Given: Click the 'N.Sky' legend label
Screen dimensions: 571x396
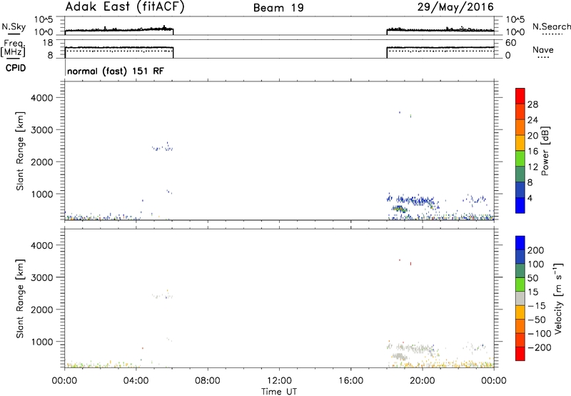Looking at the screenshot, I should pos(14,26).
